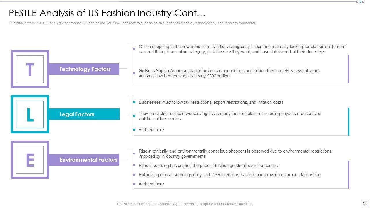Image resolution: width=370 pixels, height=208 pixels.
Task: Click the GirlBoss Sophia Amoruso bullet text
Action: [229, 73]
